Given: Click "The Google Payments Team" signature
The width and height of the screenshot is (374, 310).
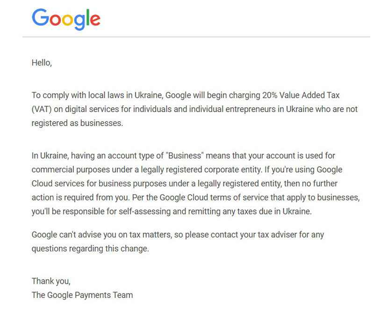Looking at the screenshot, I should coord(82,295).
